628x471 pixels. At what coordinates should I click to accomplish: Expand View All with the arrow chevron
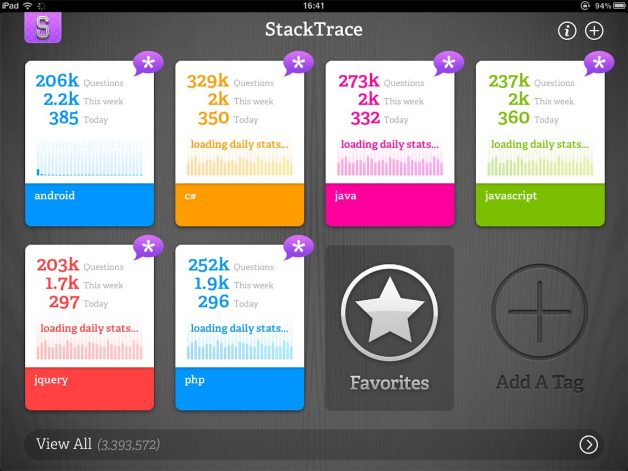pyautogui.click(x=588, y=445)
